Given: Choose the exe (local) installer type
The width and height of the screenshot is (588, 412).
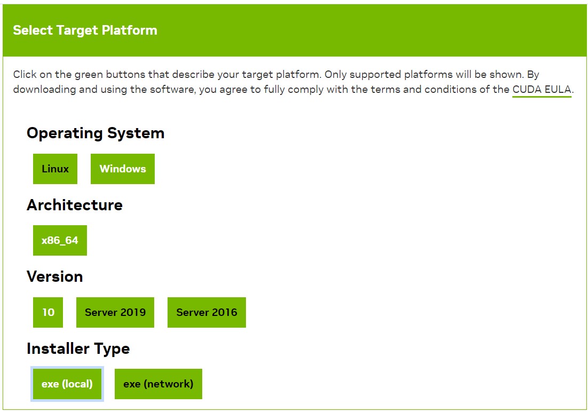Looking at the screenshot, I should click(67, 384).
